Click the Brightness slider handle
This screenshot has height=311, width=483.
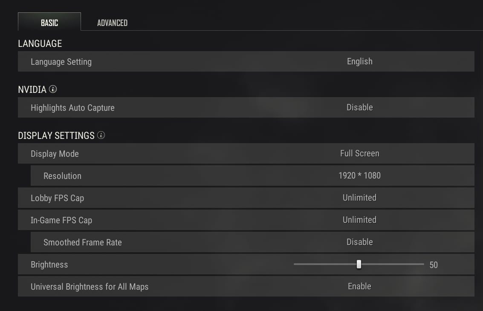(x=359, y=265)
